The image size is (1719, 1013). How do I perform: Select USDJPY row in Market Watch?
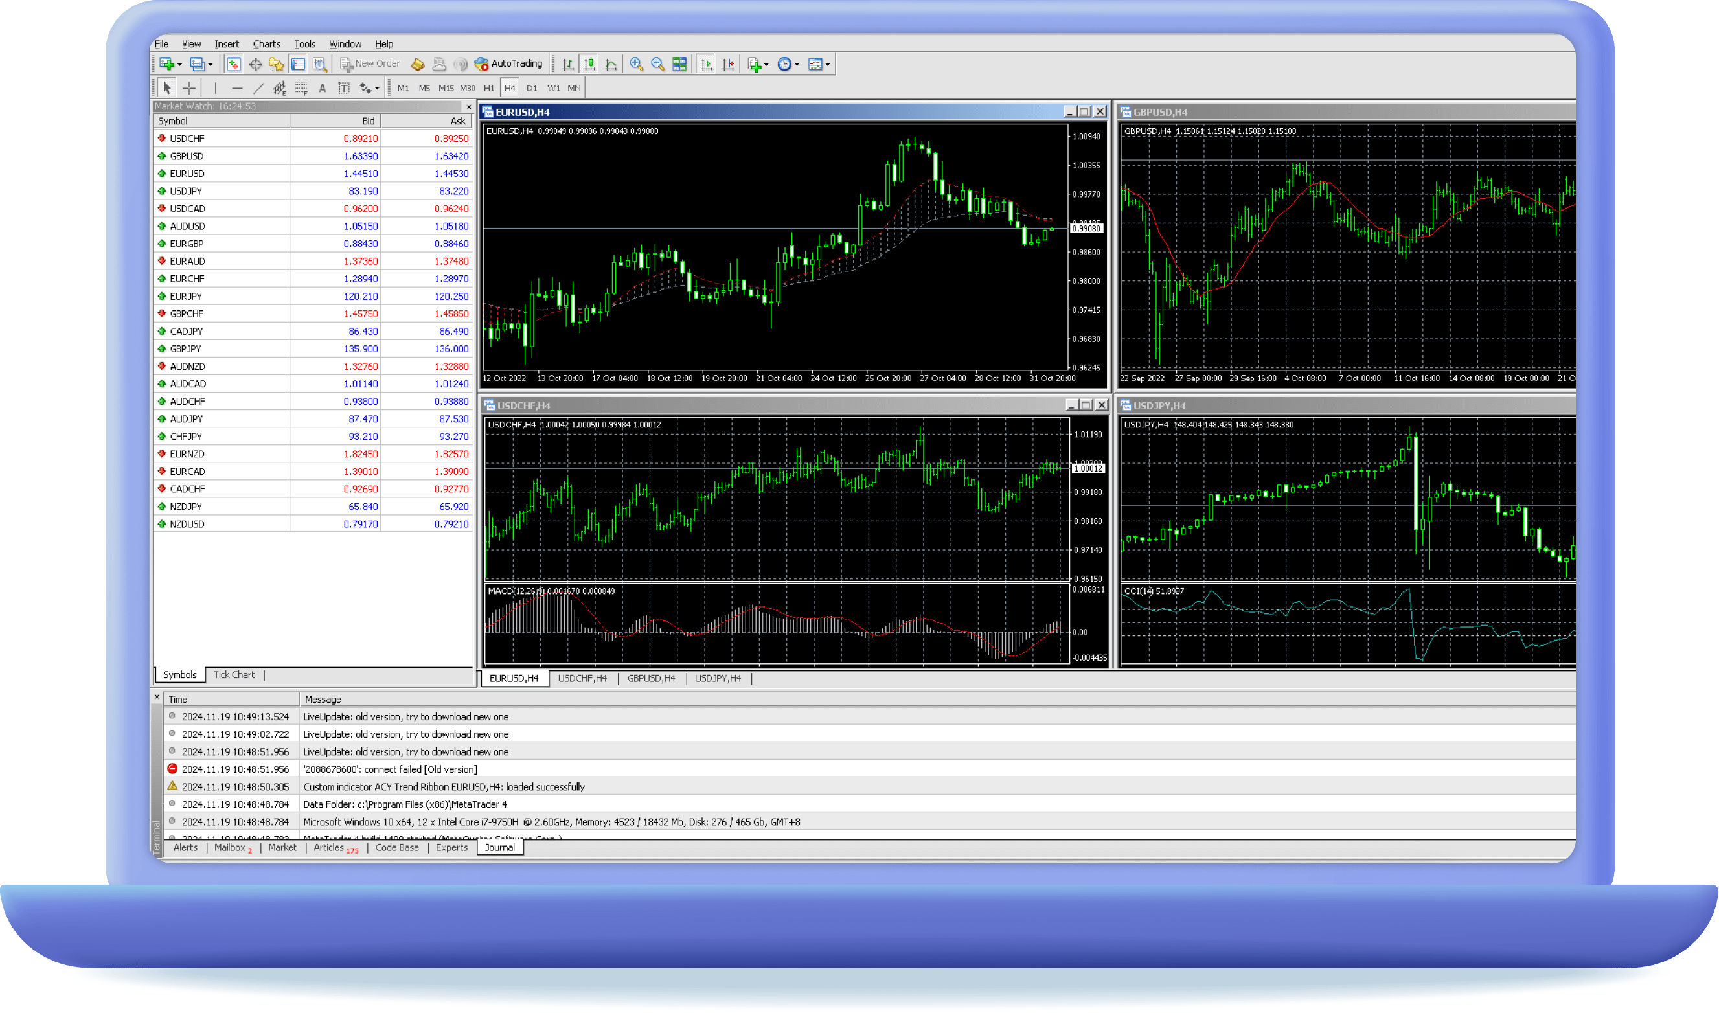[x=313, y=191]
